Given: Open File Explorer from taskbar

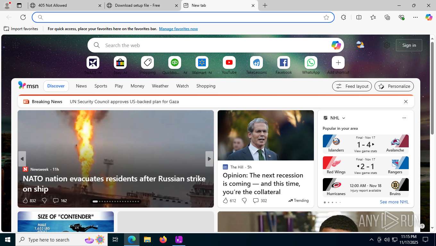Looking at the screenshot, I should [147, 240].
